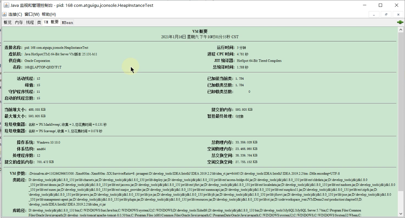Click the 已加装当前类 value 1,784

pyautogui.click(x=239, y=79)
